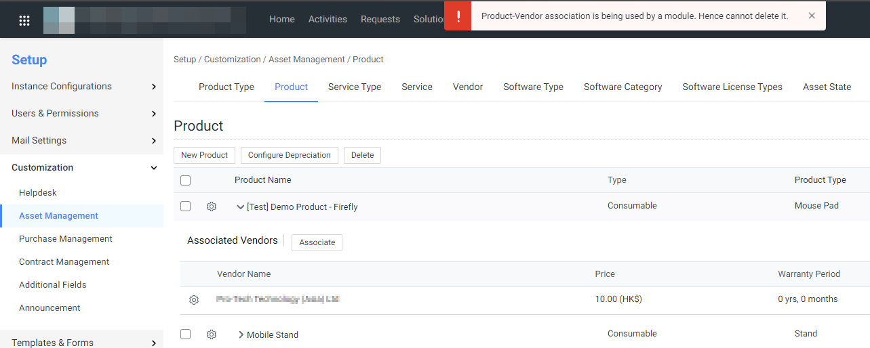Screen dimensions: 870x348
Task: Click the red error alert icon
Action: click(458, 16)
